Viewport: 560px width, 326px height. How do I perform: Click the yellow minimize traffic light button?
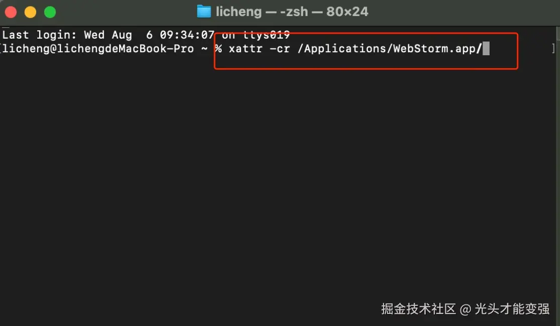30,12
